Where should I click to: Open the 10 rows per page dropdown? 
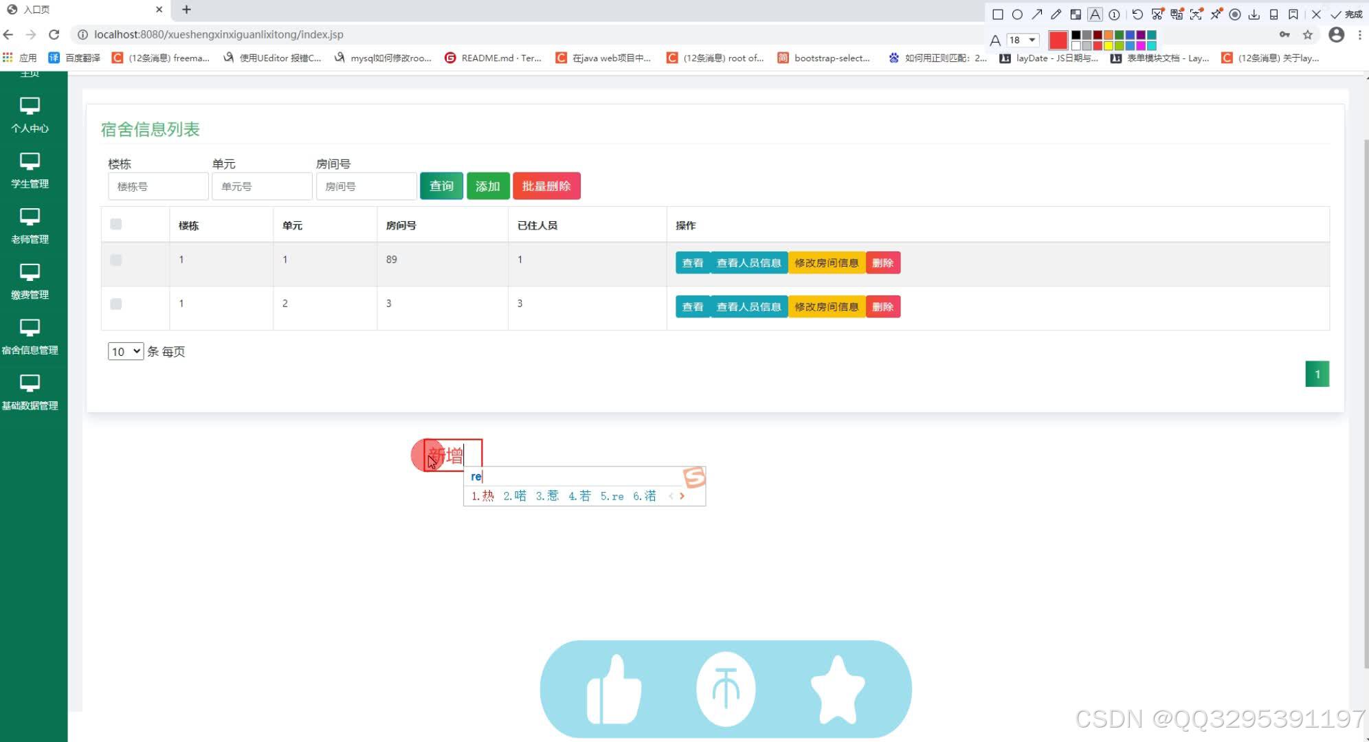pos(126,351)
